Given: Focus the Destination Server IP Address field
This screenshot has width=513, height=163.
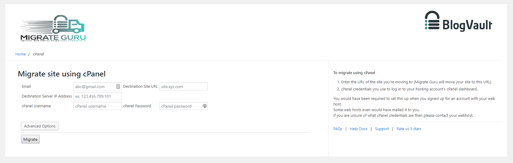Looking at the screenshot, I should 98,96.
